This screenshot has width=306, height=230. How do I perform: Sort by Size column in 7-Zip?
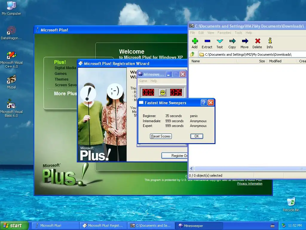pos(251,61)
